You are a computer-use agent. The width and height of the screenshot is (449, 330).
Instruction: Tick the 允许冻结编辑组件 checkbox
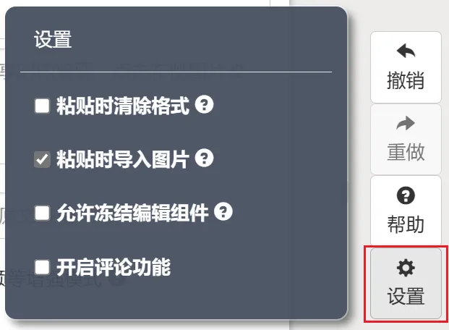(42, 213)
